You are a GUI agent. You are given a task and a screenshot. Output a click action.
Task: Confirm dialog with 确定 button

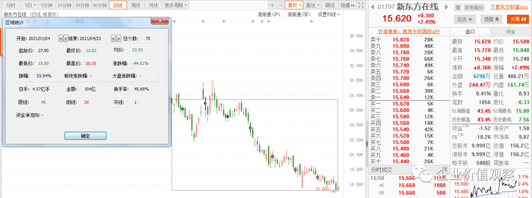coord(86,136)
